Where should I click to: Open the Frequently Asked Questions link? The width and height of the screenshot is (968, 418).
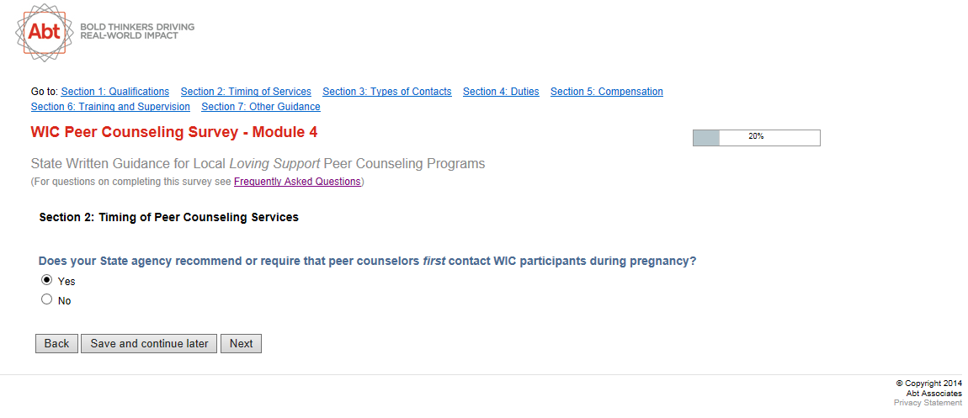[x=297, y=182]
